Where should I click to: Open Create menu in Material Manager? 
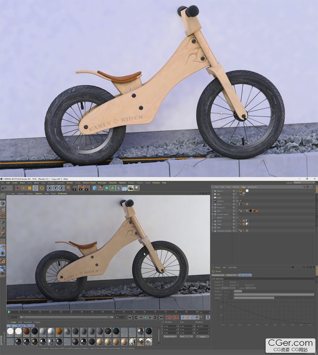pos(13,322)
